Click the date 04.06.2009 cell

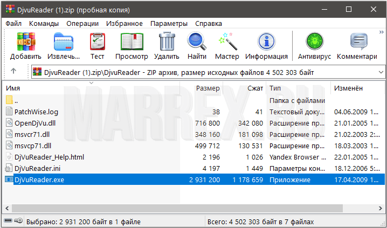click(x=356, y=112)
